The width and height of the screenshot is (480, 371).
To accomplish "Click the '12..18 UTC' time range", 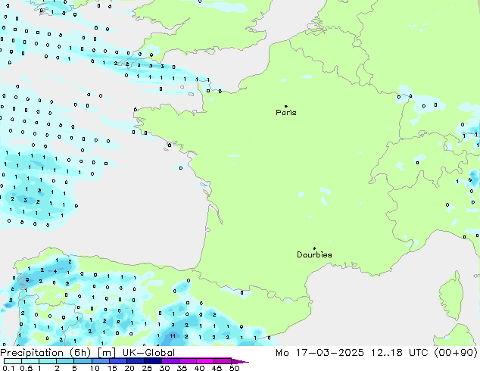I will 400,353.
